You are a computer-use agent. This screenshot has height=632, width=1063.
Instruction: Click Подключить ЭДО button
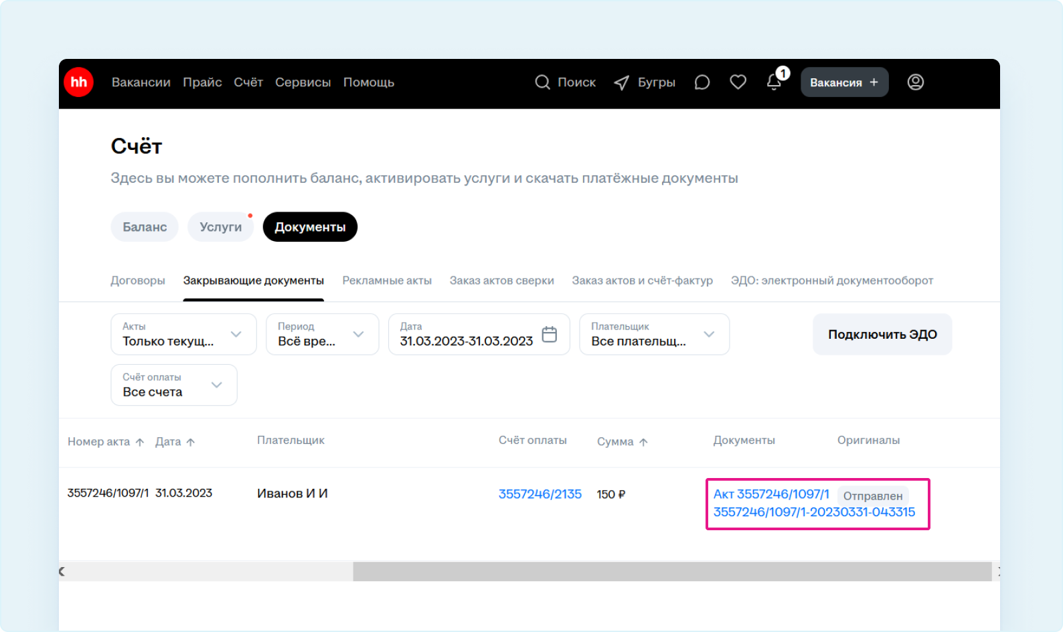(x=882, y=334)
